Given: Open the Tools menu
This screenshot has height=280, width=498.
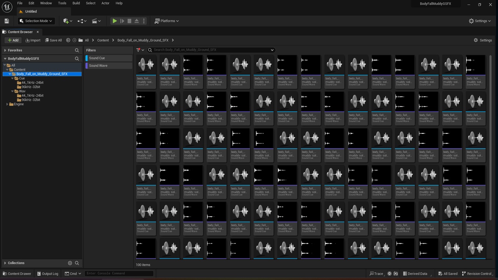Looking at the screenshot, I should [x=62, y=3].
